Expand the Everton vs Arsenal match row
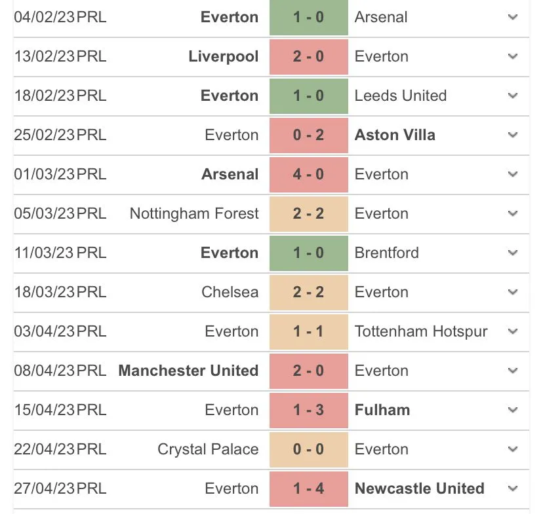 513,17
